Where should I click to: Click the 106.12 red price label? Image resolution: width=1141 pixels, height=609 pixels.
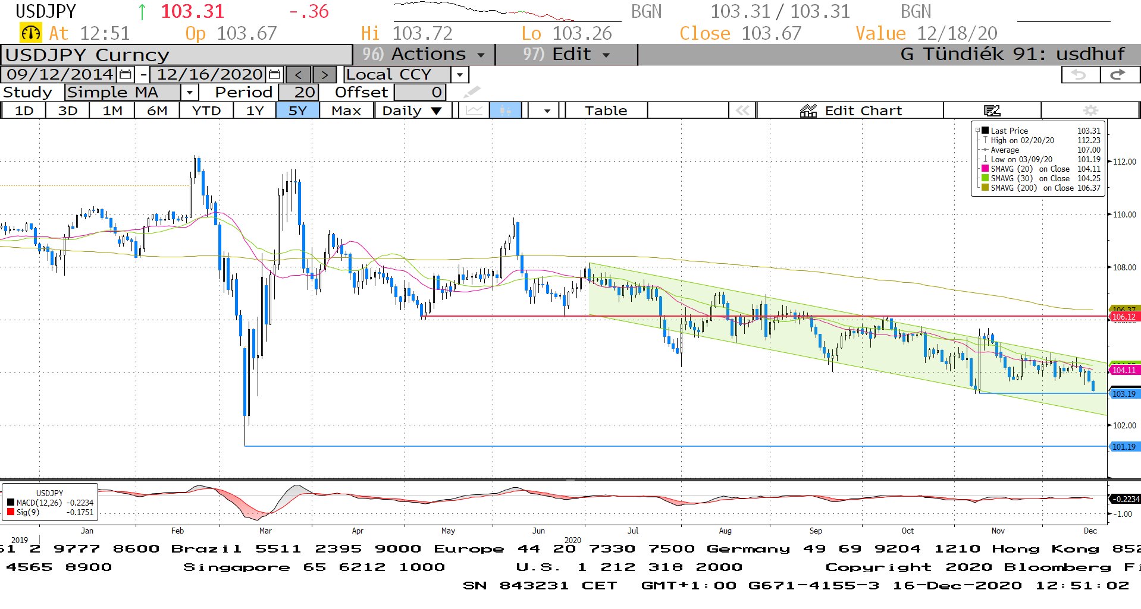click(1124, 317)
